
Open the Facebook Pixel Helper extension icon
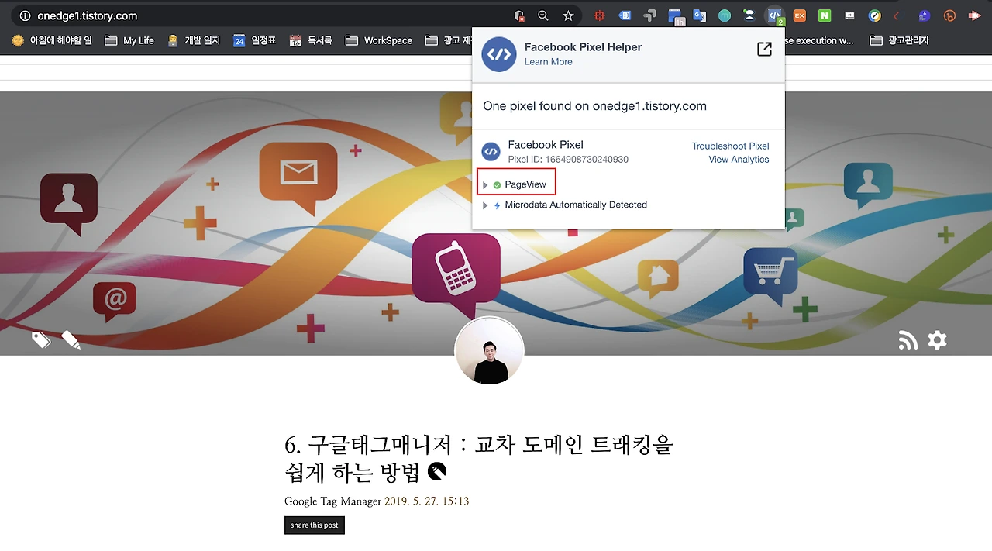[774, 15]
